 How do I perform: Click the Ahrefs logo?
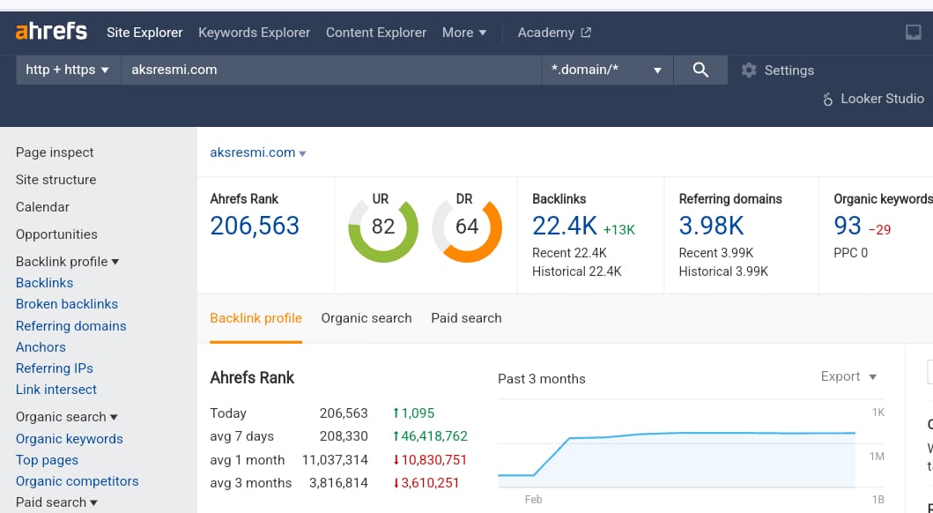(51, 32)
